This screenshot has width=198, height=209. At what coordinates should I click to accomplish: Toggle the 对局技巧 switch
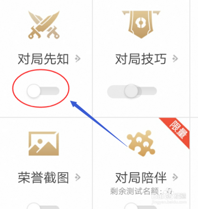(132, 91)
